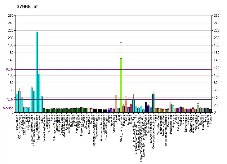Click the 220 tick on the right axis

[x=216, y=30]
